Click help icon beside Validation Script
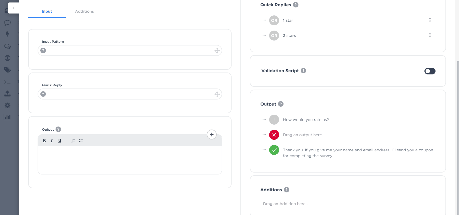 pyautogui.click(x=303, y=71)
